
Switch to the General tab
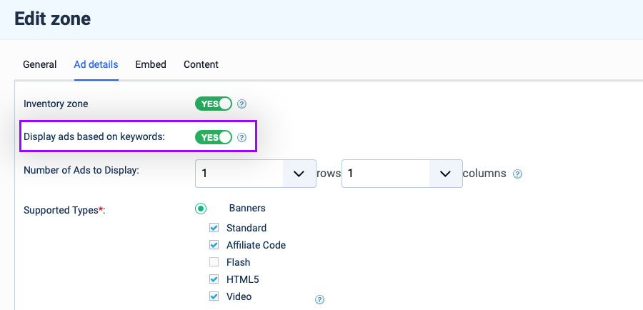pos(40,64)
